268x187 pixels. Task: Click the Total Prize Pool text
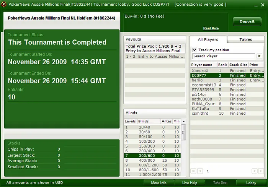[x=153, y=49]
